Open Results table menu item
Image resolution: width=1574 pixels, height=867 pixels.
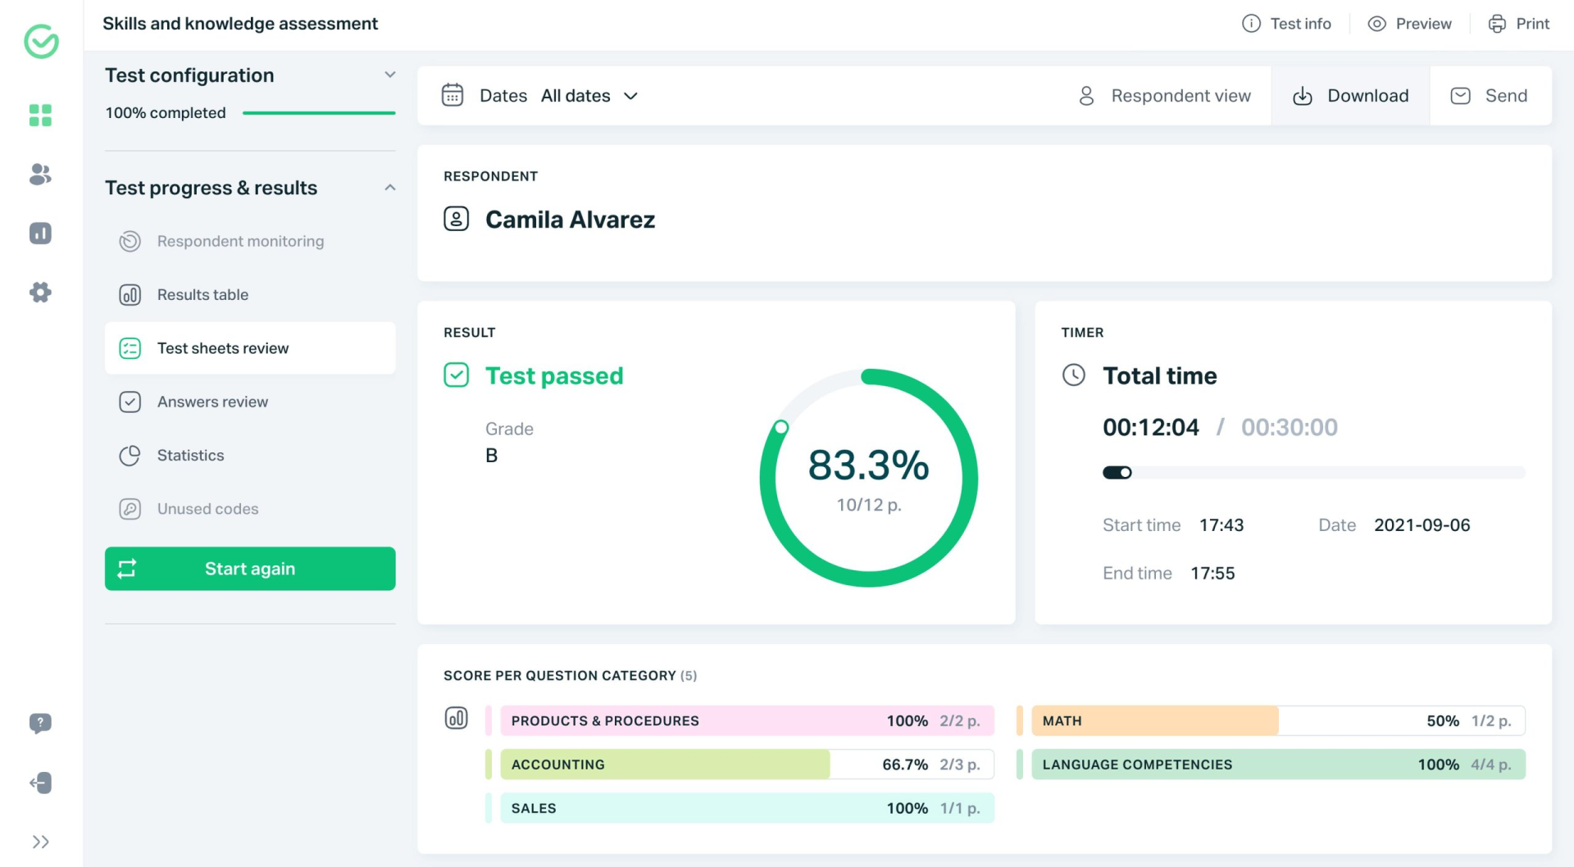[202, 295]
